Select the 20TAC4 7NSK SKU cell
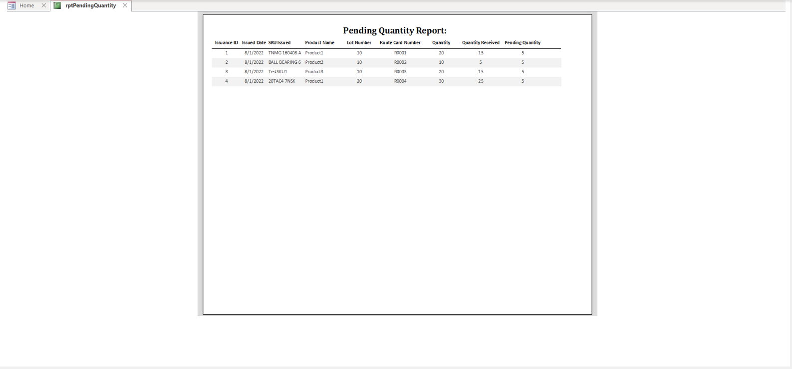This screenshot has height=369, width=792. pos(281,81)
